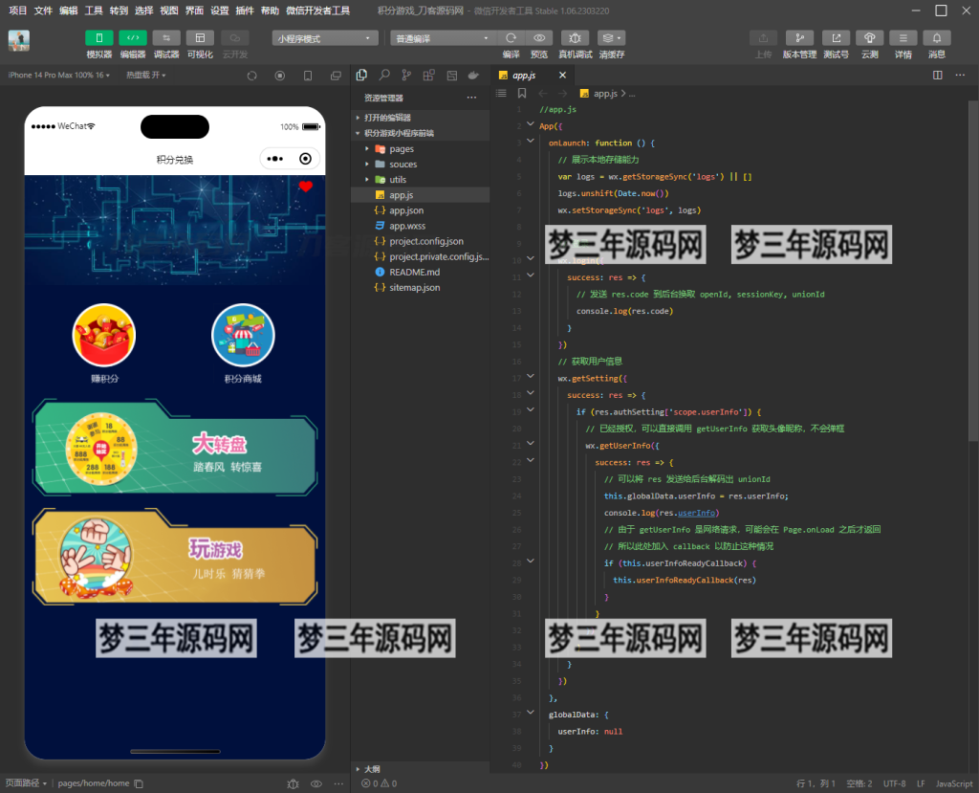Screen dimensions: 979x793
Task: Click the simulator refresh icon
Action: [x=251, y=76]
